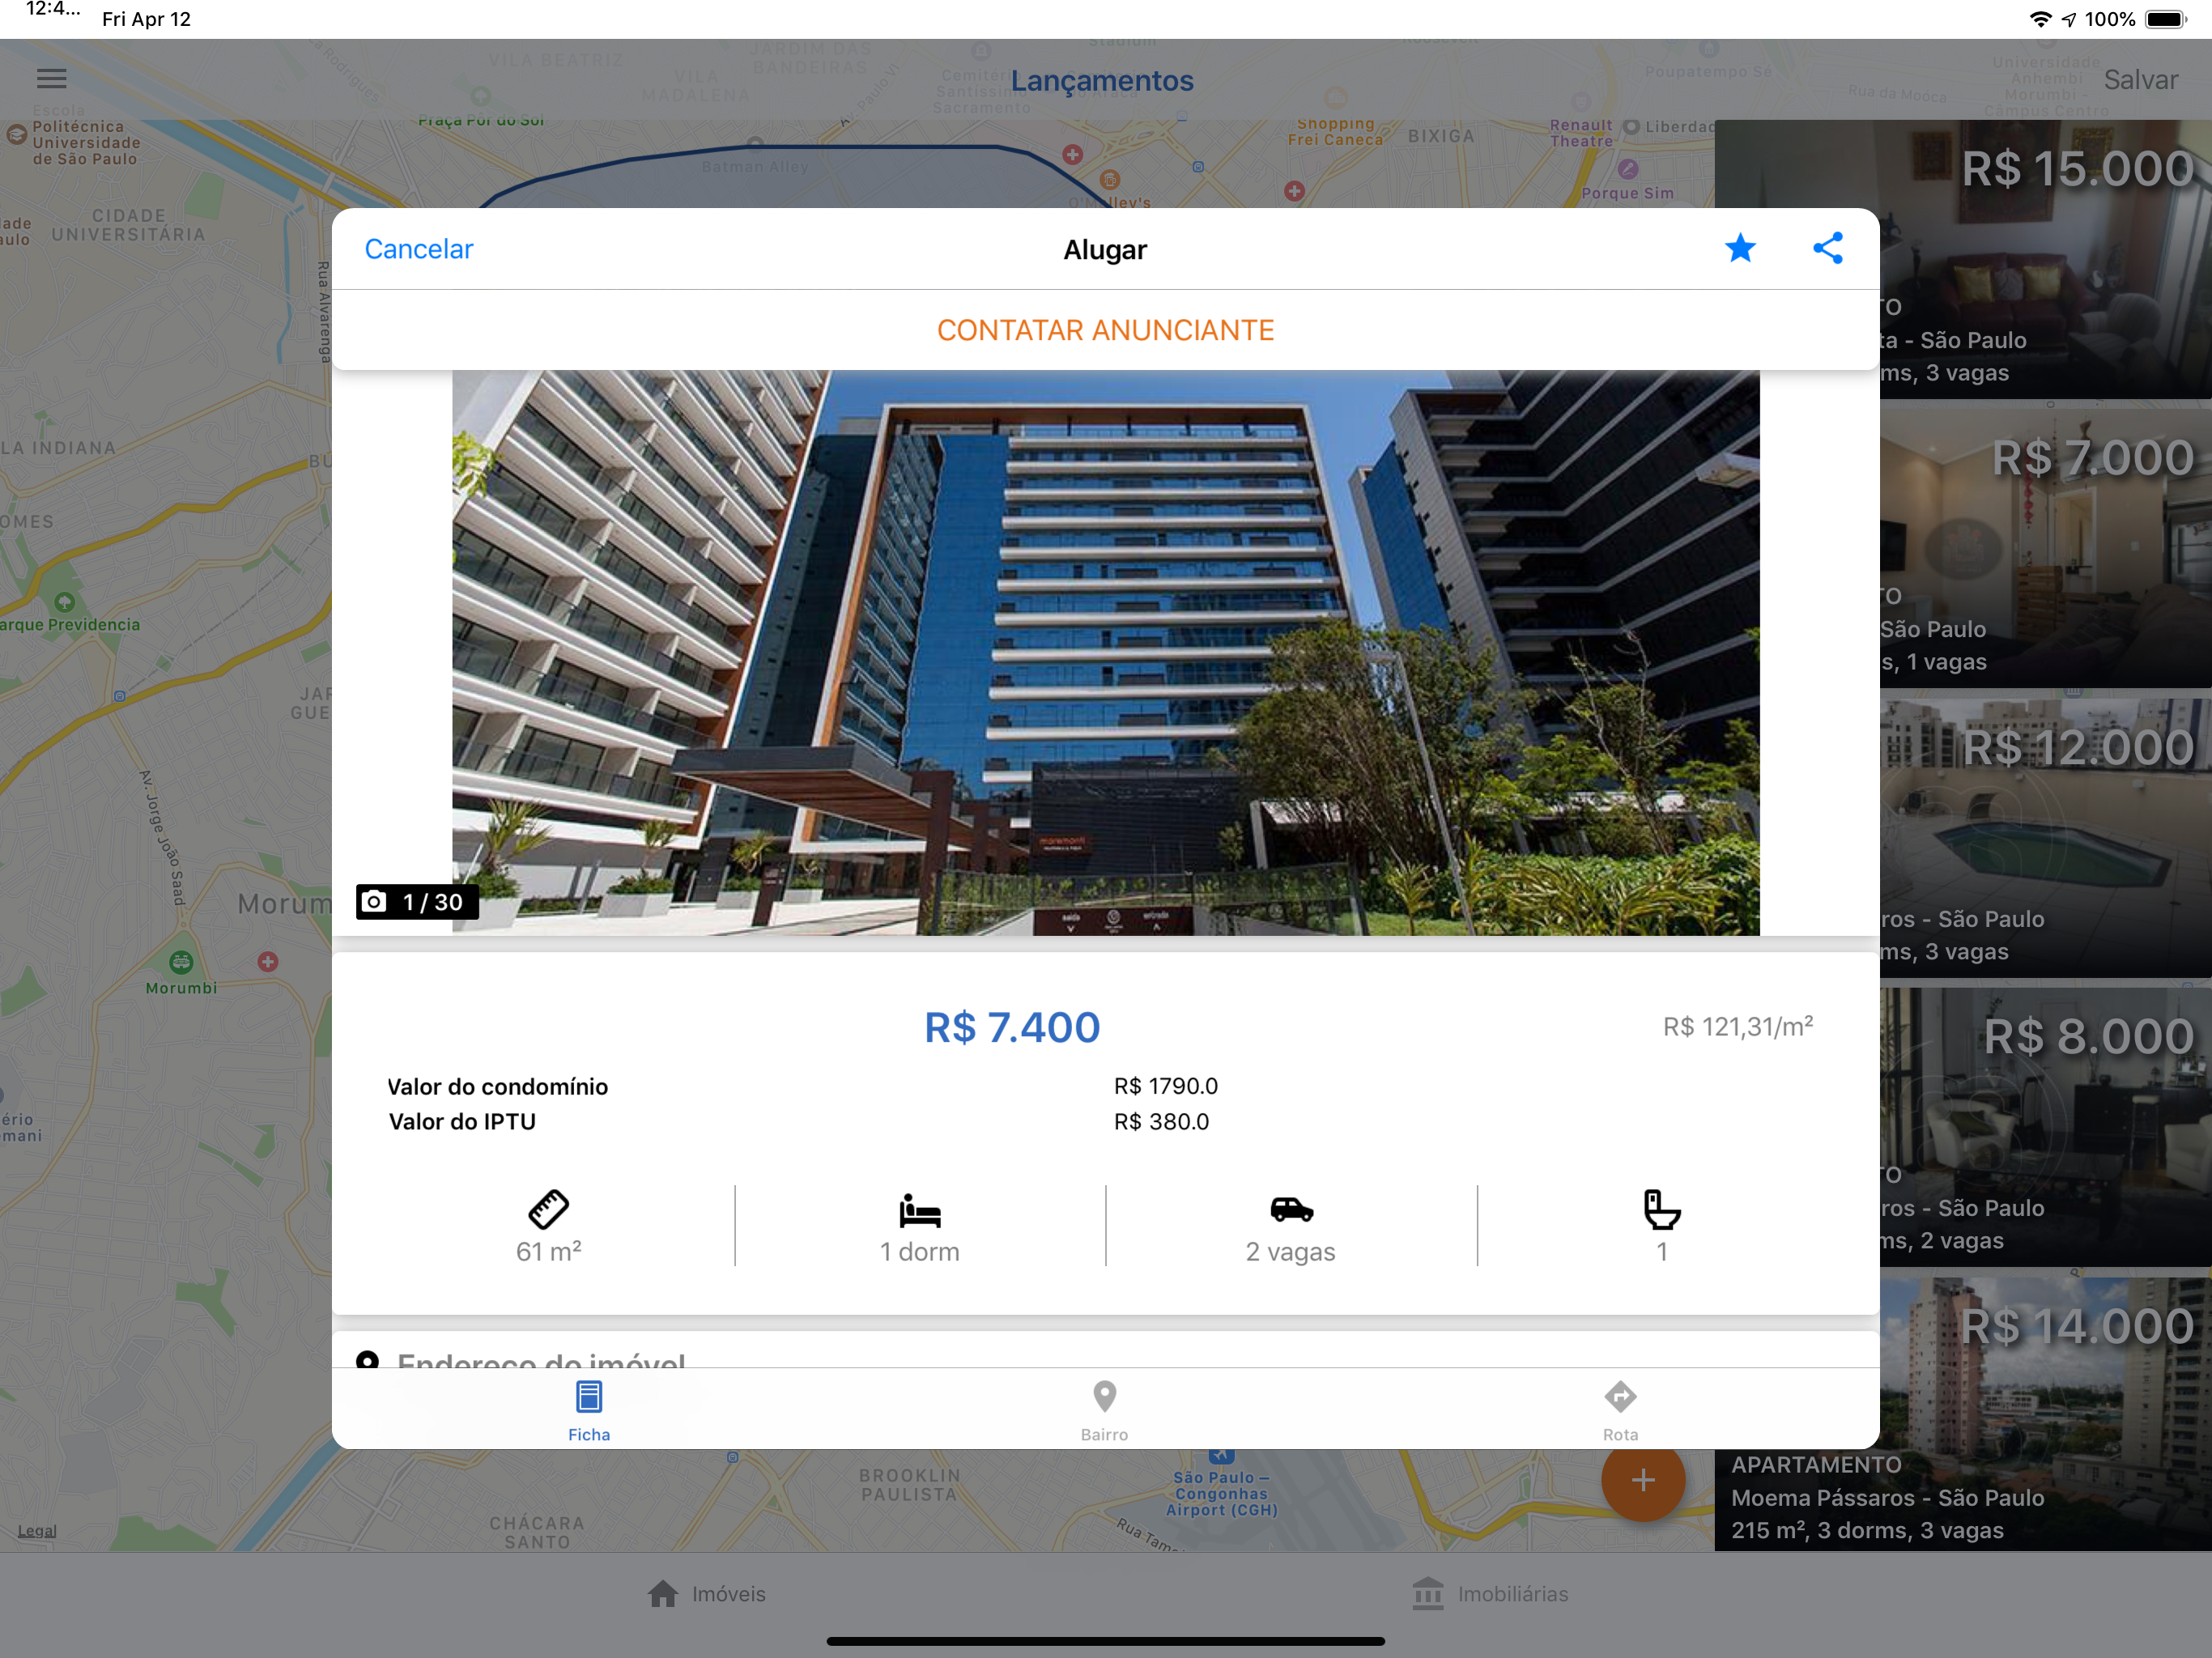Viewport: 2212px width, 1658px height.
Task: Switch to the Ficha tab
Action: tap(589, 1409)
